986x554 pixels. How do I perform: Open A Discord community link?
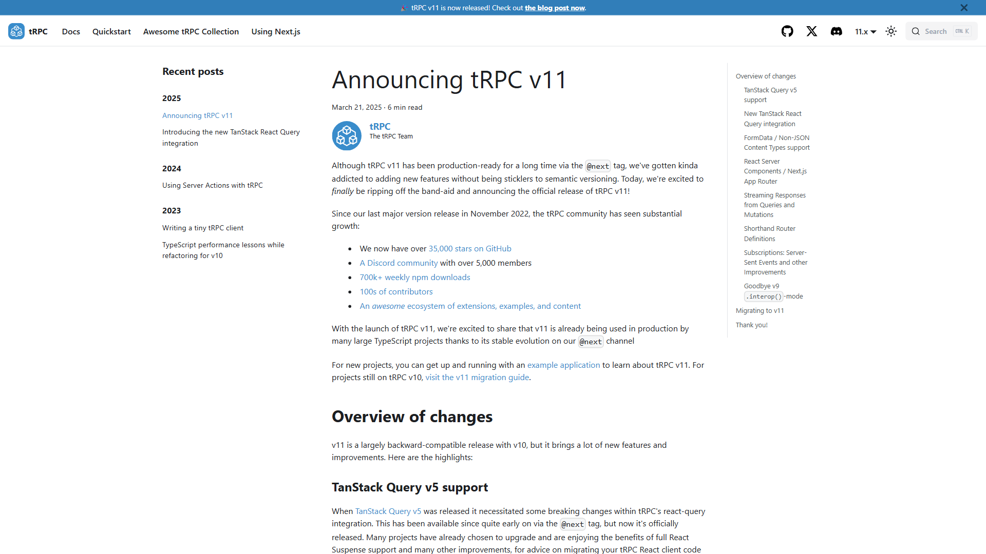[399, 263]
